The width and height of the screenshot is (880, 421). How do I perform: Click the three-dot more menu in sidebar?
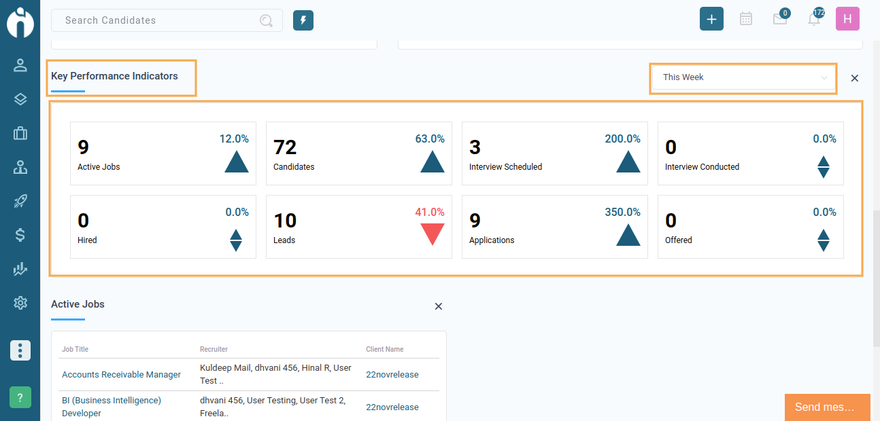pyautogui.click(x=20, y=350)
